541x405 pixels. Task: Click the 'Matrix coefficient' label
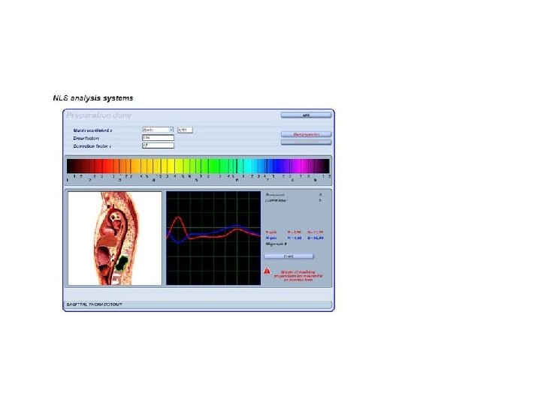92,130
